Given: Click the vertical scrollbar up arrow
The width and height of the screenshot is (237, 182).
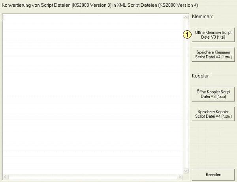Looking at the screenshot, I should (x=186, y=17).
